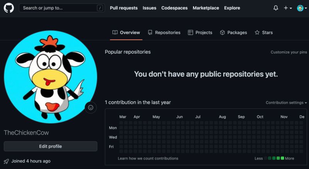
Task: Click the no public repositories message
Action: coord(206,74)
